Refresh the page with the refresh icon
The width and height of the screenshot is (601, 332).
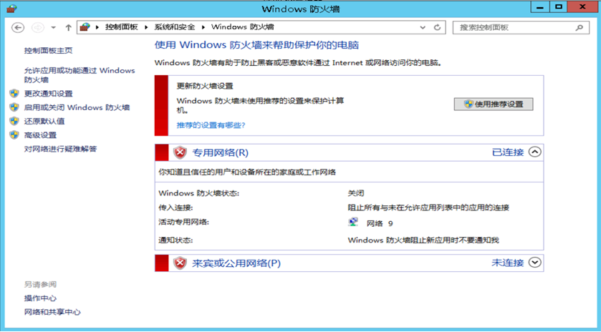pos(437,28)
